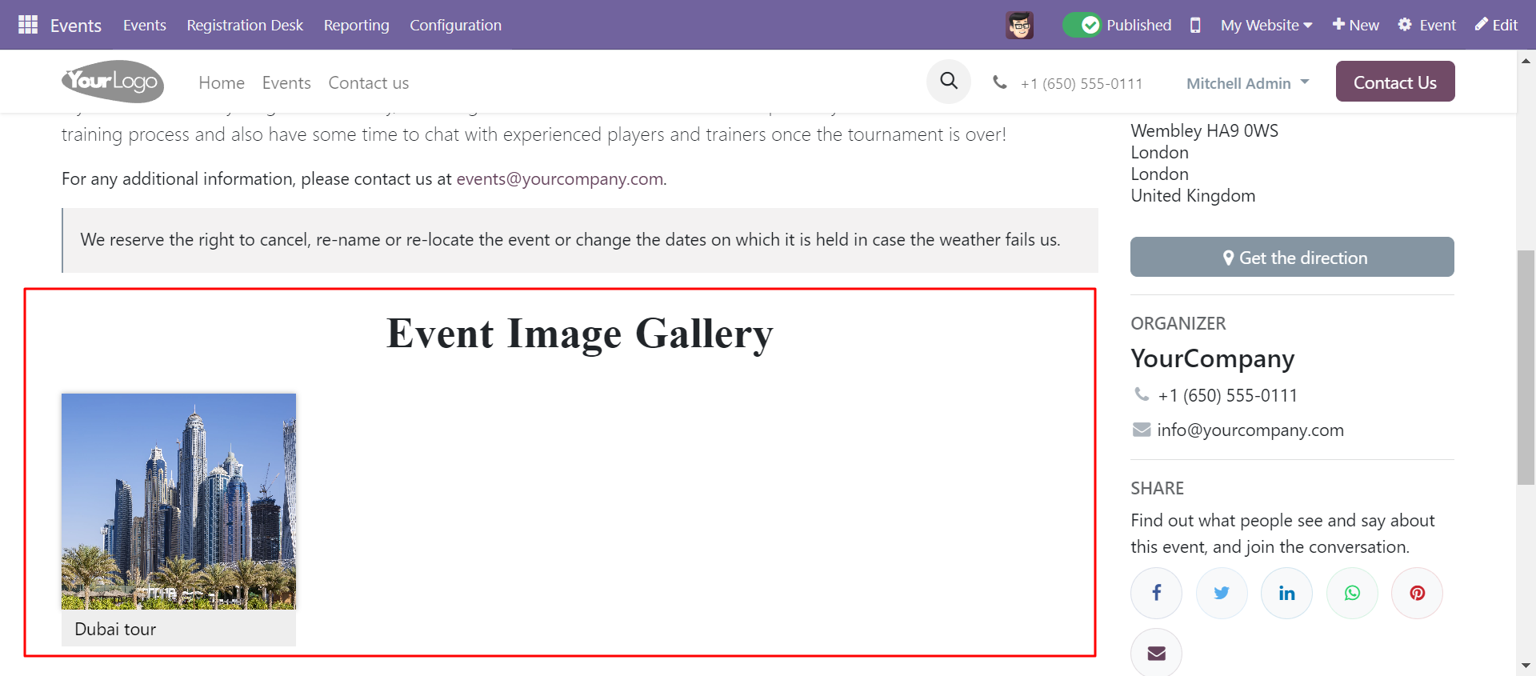Image resolution: width=1536 pixels, height=676 pixels.
Task: Click the organizer envelope icon
Action: click(1142, 430)
